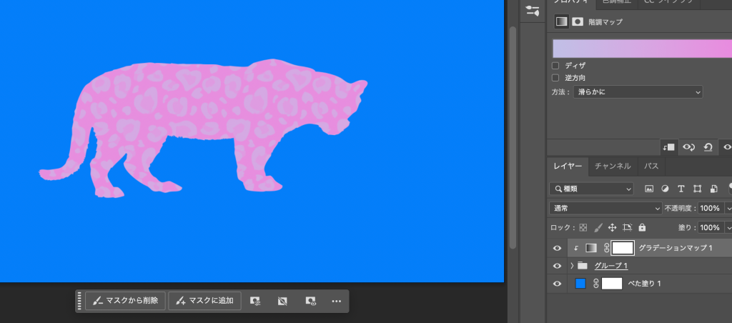Screen dimensions: 732x323
Task: Switch to the チャンネル tab
Action: (x=613, y=166)
